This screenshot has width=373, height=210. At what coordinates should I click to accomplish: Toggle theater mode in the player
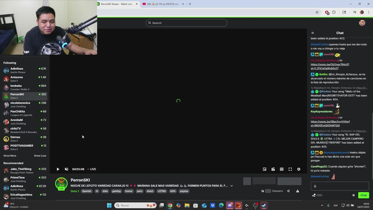tap(281, 169)
